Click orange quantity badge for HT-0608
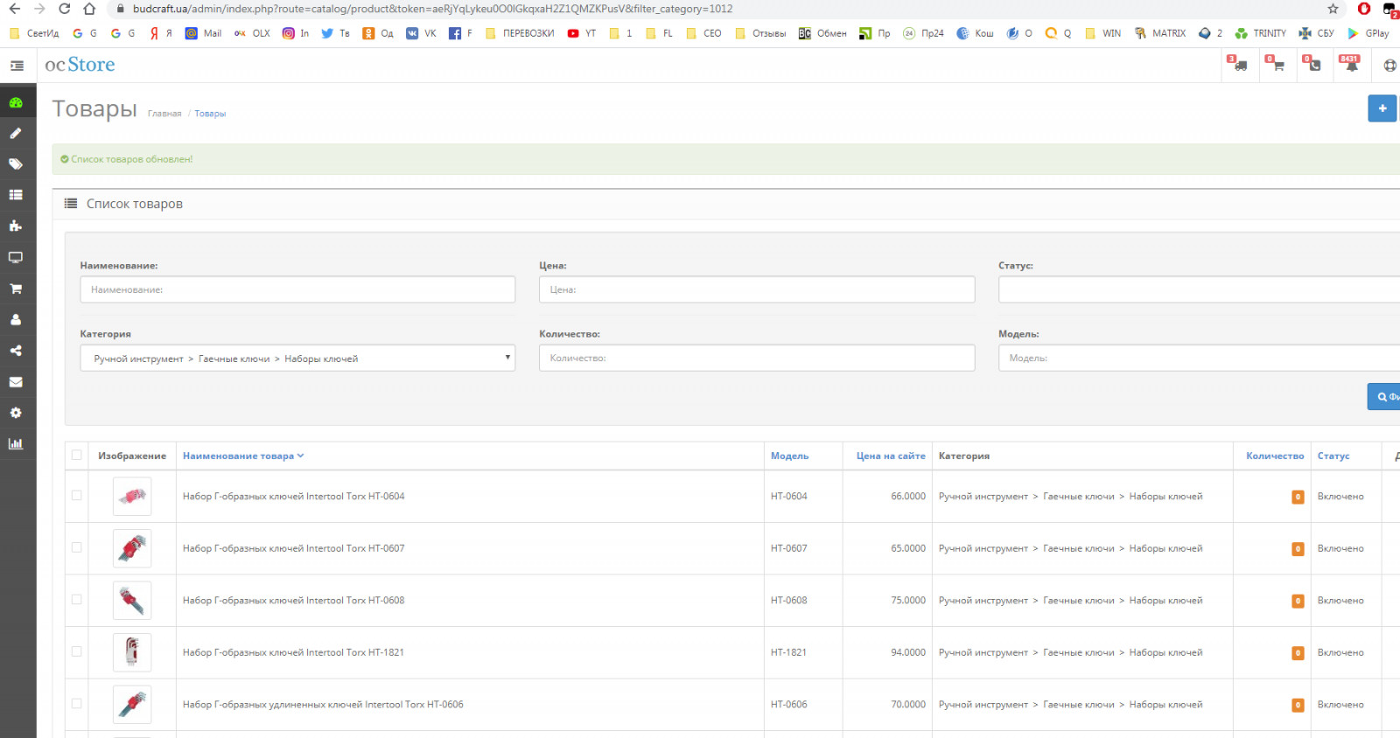This screenshot has width=1400, height=738. click(1298, 601)
